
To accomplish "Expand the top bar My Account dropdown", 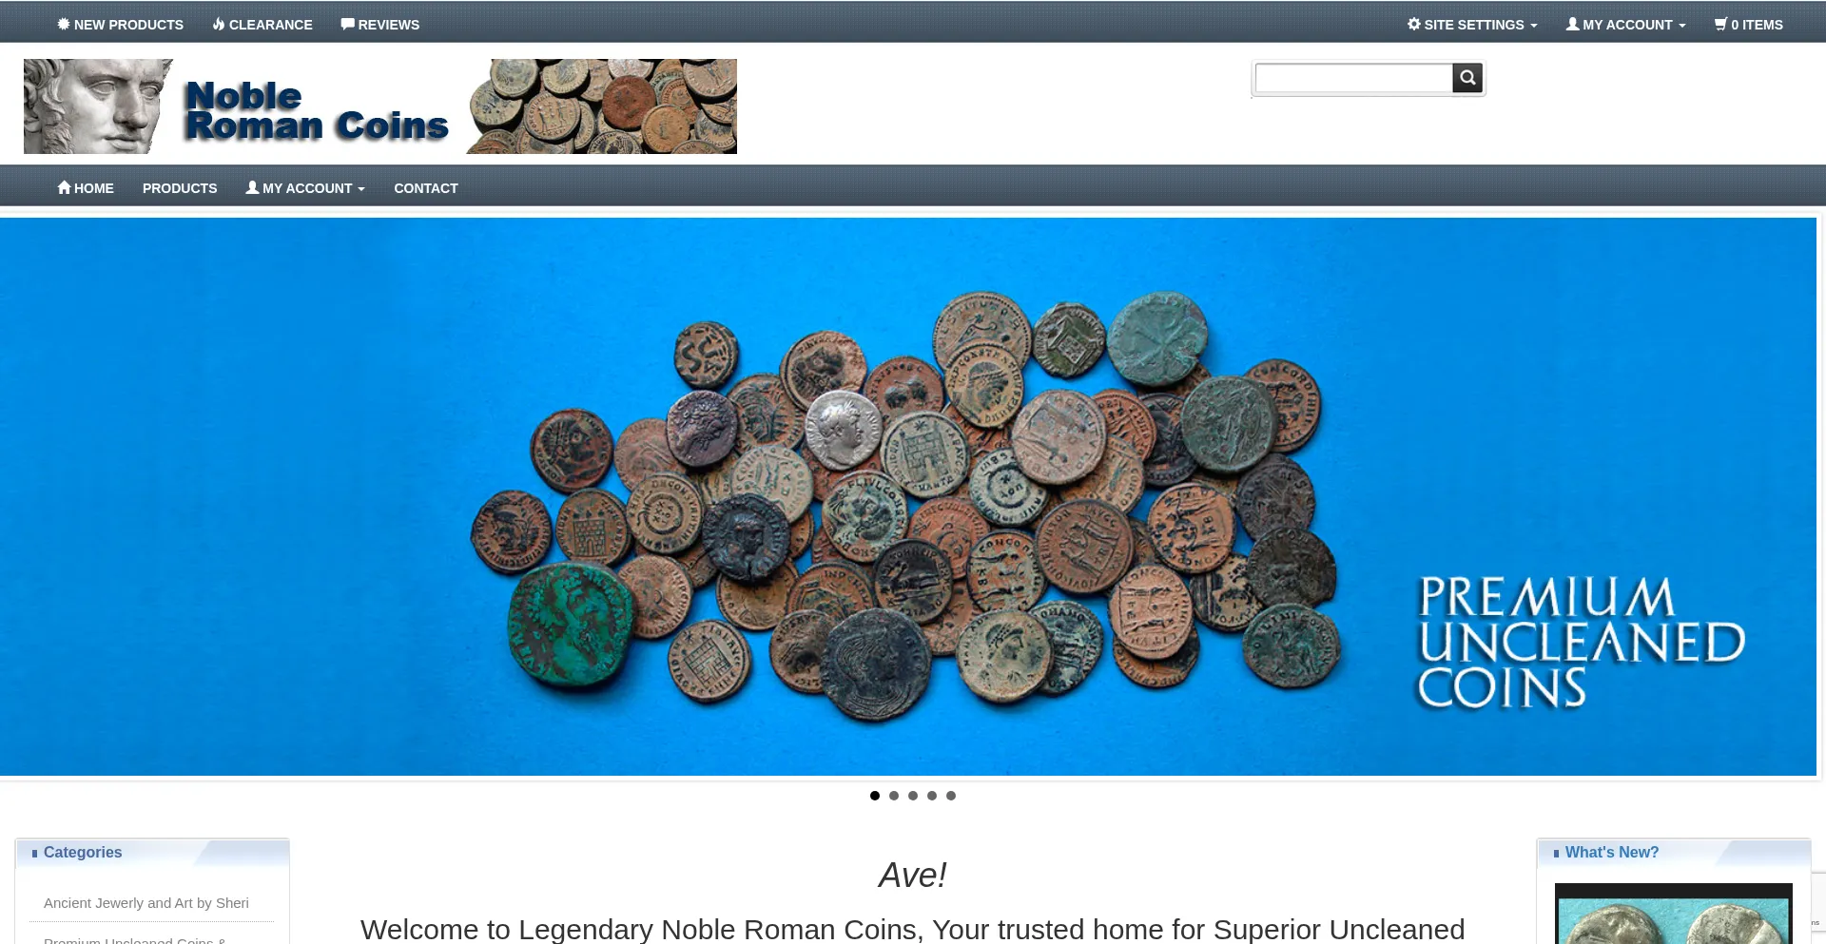I will pyautogui.click(x=1626, y=25).
